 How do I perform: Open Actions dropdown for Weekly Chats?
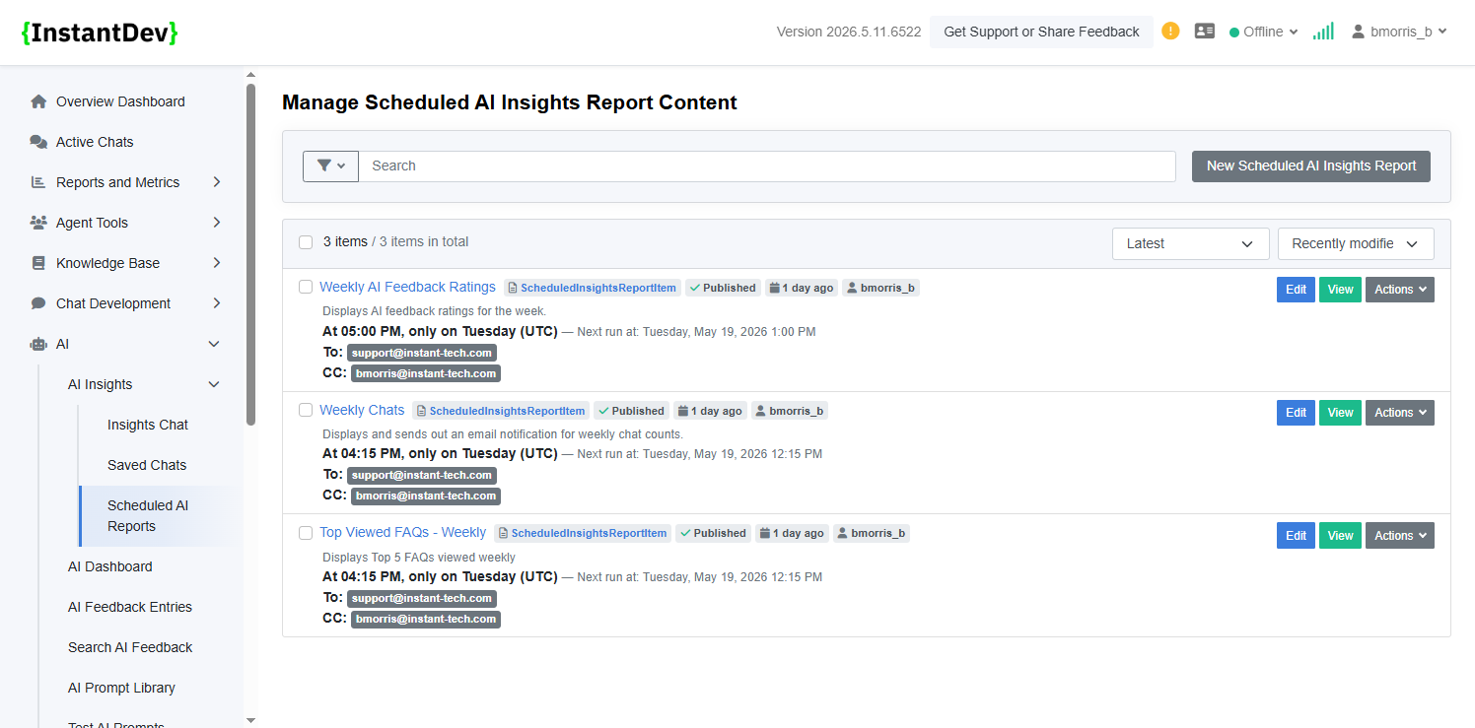(1399, 413)
